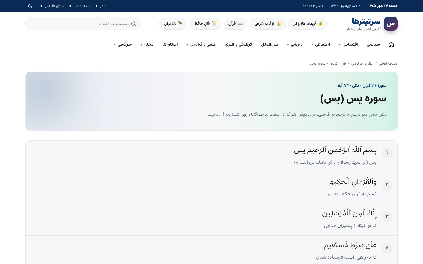The width and height of the screenshot is (423, 264).
Task: Open verse number ۱ badge
Action: [387, 153]
